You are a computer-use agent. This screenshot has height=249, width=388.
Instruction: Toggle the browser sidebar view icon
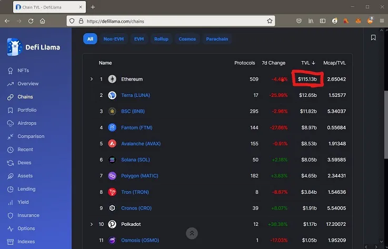point(323,21)
